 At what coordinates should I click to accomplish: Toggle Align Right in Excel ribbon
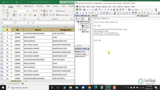click(x=47, y=15)
